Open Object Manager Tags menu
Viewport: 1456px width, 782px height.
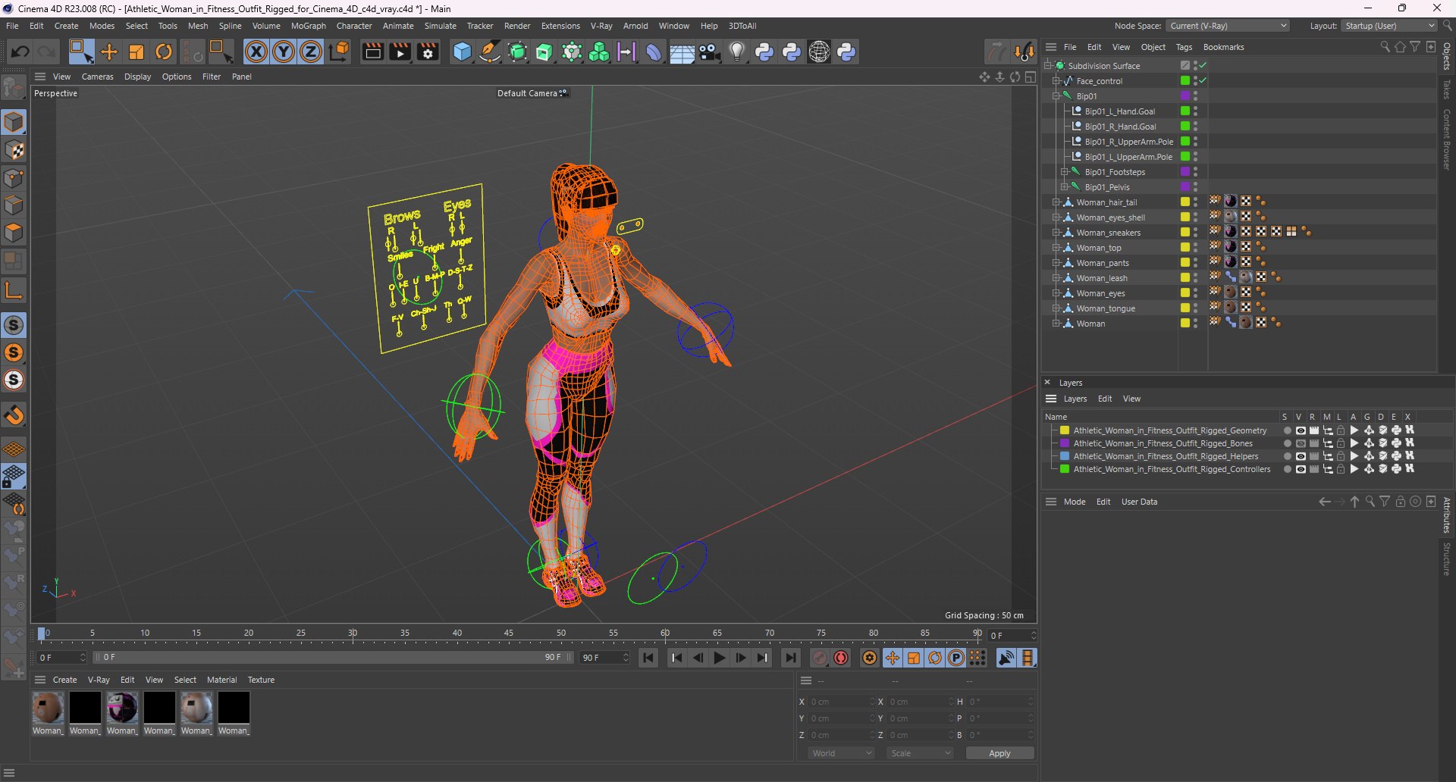[1184, 47]
